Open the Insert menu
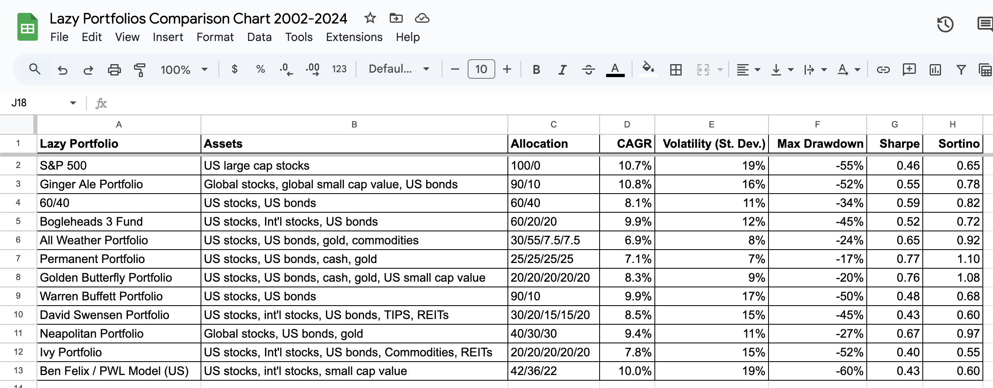 point(168,37)
